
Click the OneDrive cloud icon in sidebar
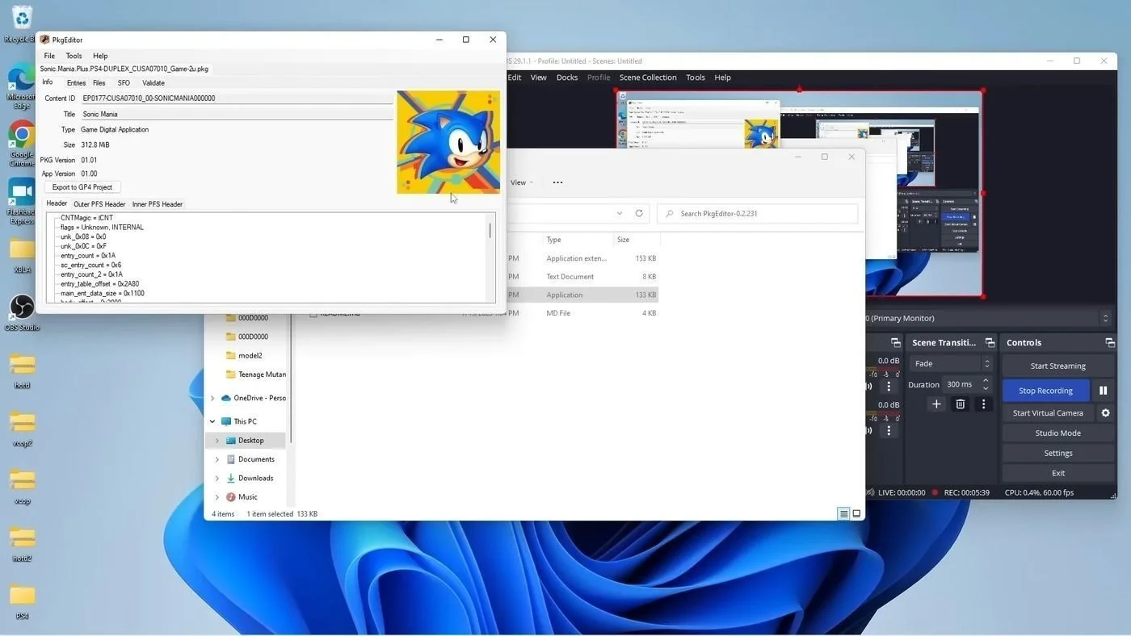pos(226,398)
